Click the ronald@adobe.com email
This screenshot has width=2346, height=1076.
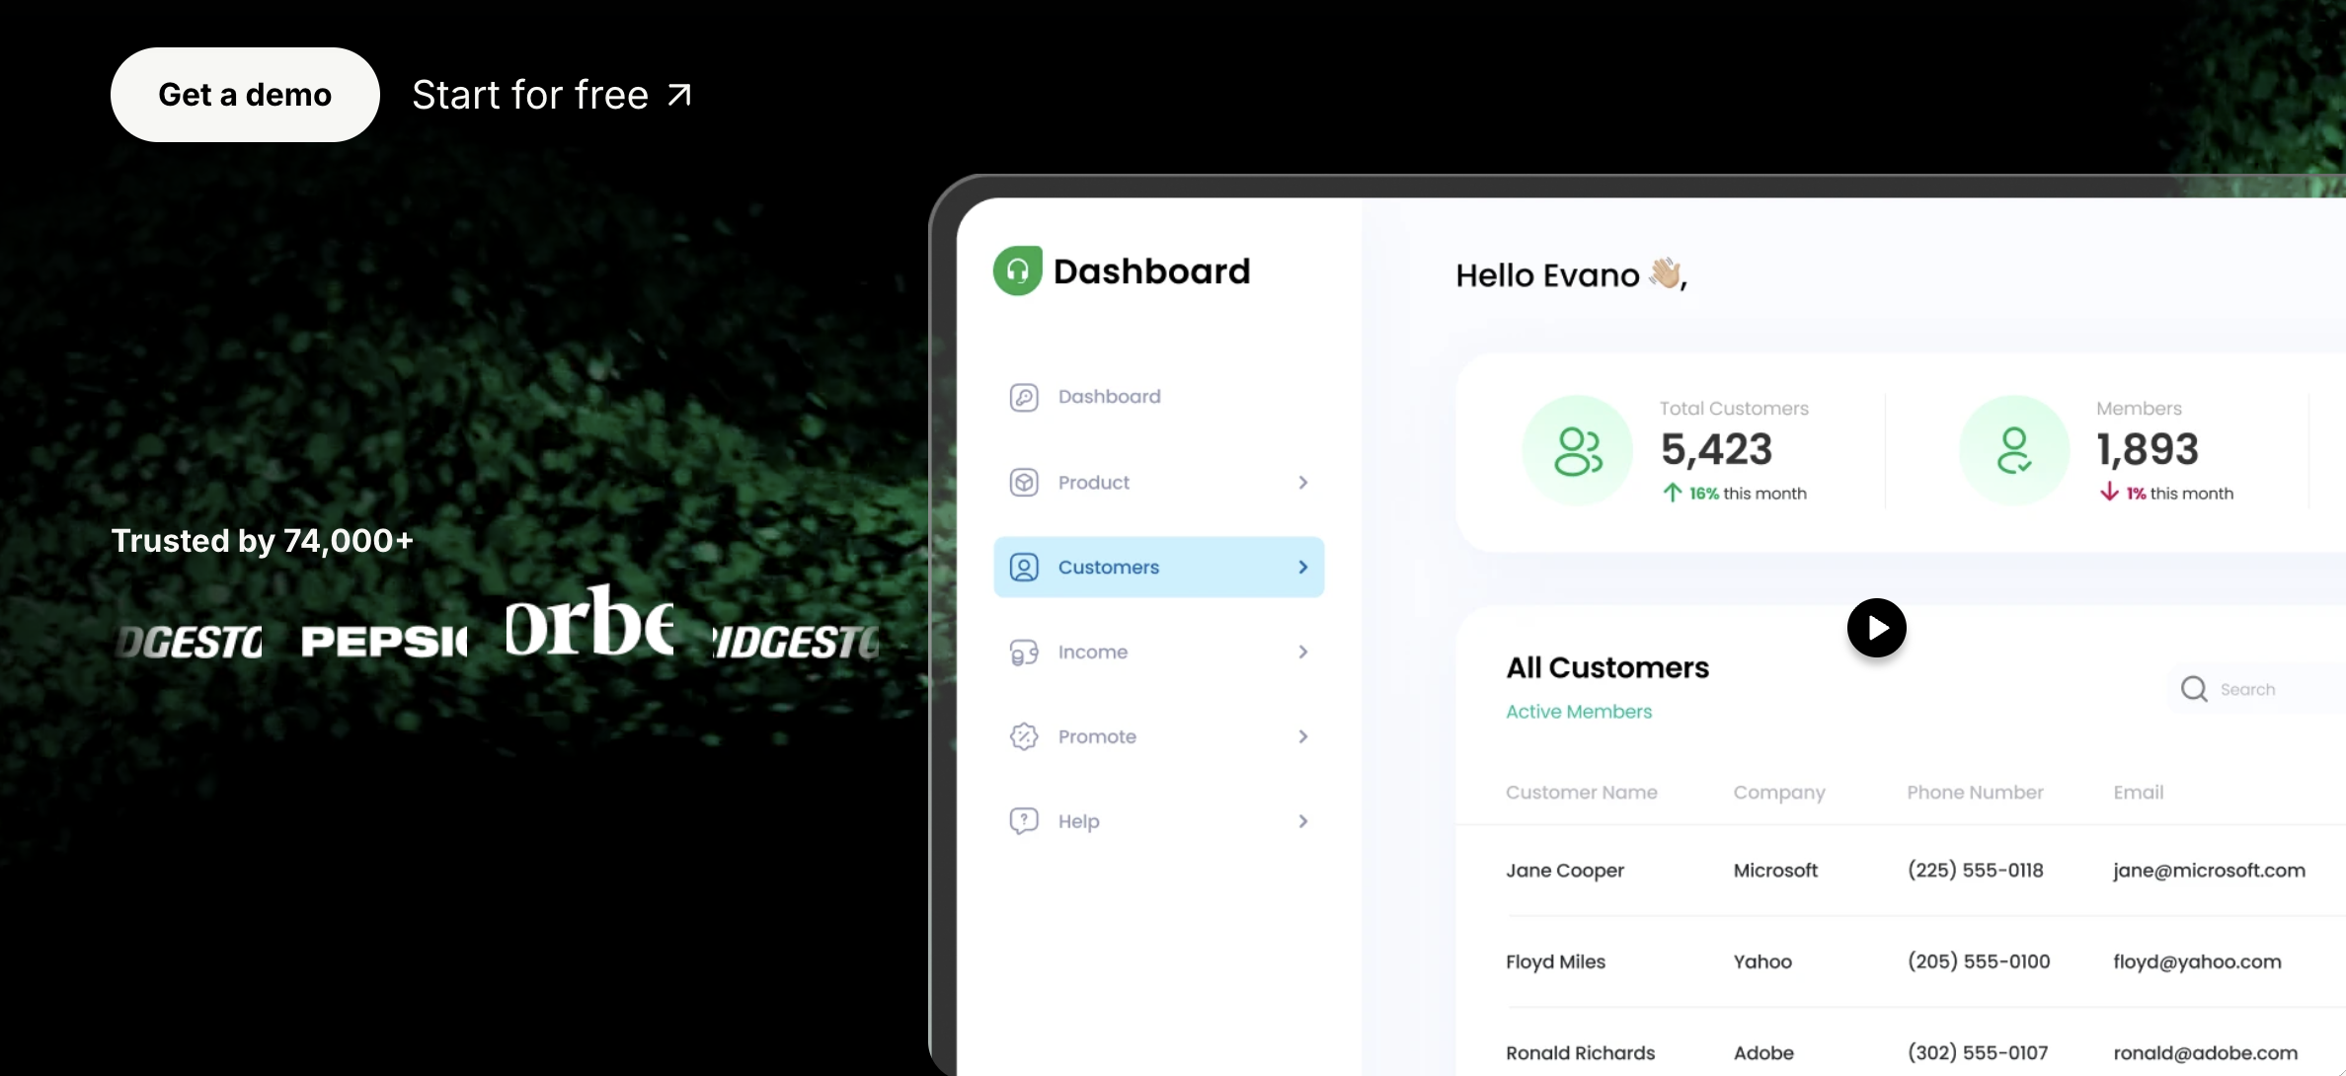[x=2205, y=1053]
